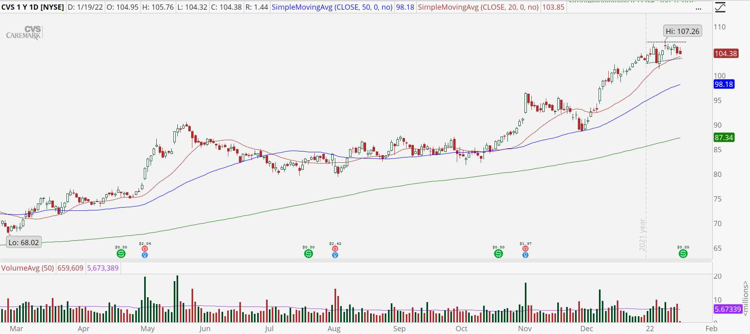Select the 'O: 104.95' open value
The height and width of the screenshot is (334, 750).
(122, 7)
